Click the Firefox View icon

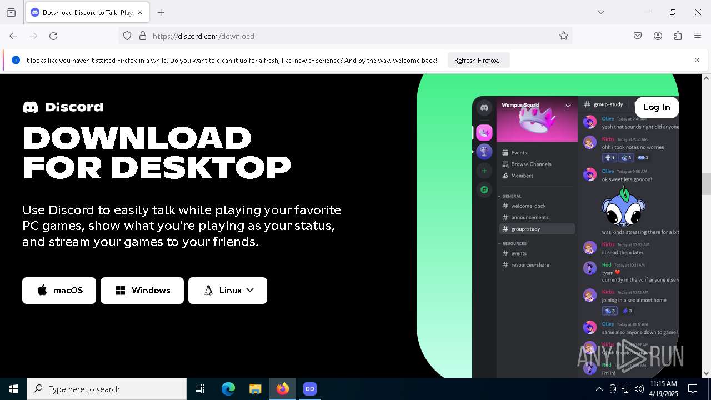pos(11,12)
